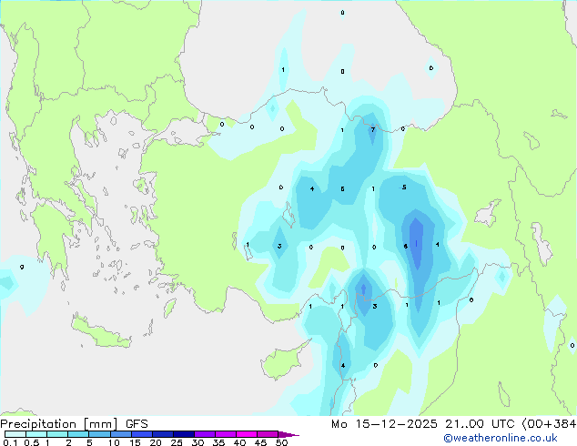This screenshot has height=446, width=577.
Task: Select the 35–40 mm legend color swatch
Action: (226, 434)
